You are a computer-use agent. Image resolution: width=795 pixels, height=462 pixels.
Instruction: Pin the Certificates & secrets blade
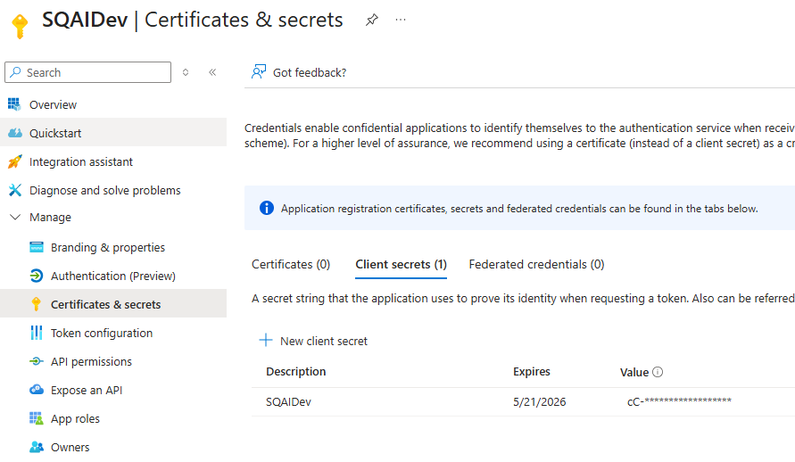point(372,21)
